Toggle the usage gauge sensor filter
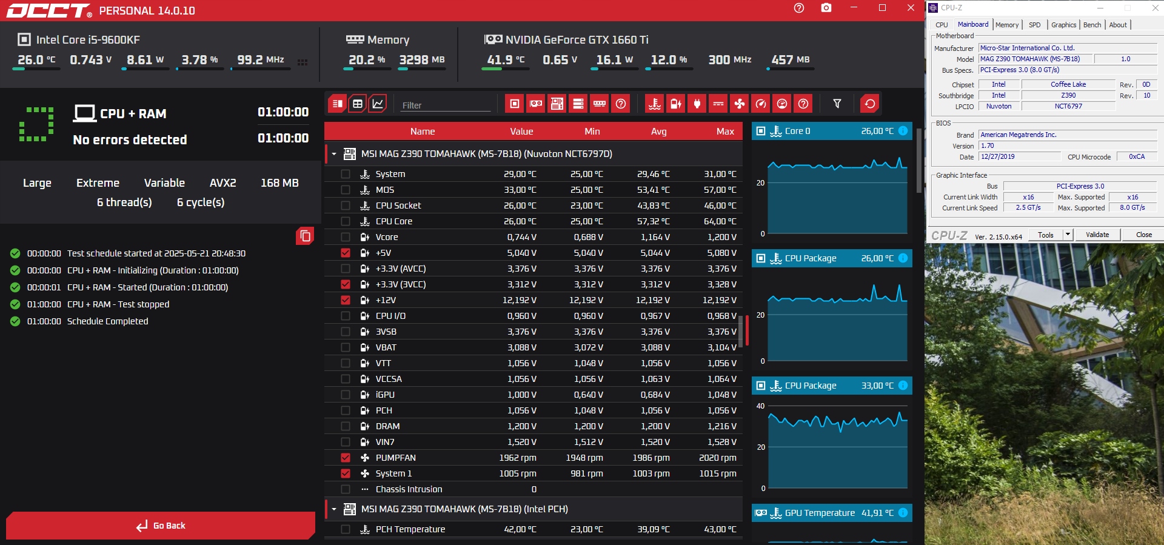The height and width of the screenshot is (545, 1164). (x=782, y=104)
